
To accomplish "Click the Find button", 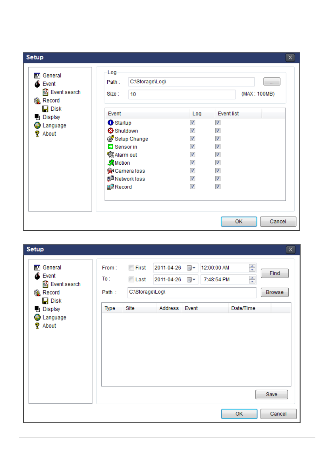I will coord(275,273).
